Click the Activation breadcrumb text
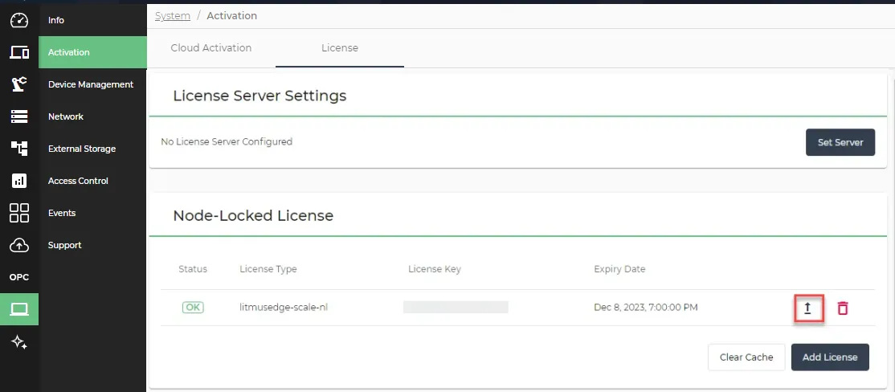 [231, 16]
